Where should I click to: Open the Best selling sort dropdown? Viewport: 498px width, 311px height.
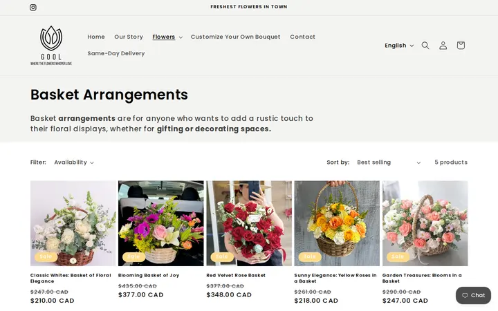(389, 162)
